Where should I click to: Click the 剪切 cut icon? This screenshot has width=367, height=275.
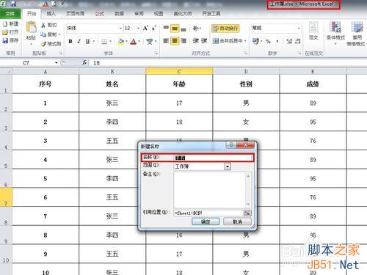(x=43, y=25)
